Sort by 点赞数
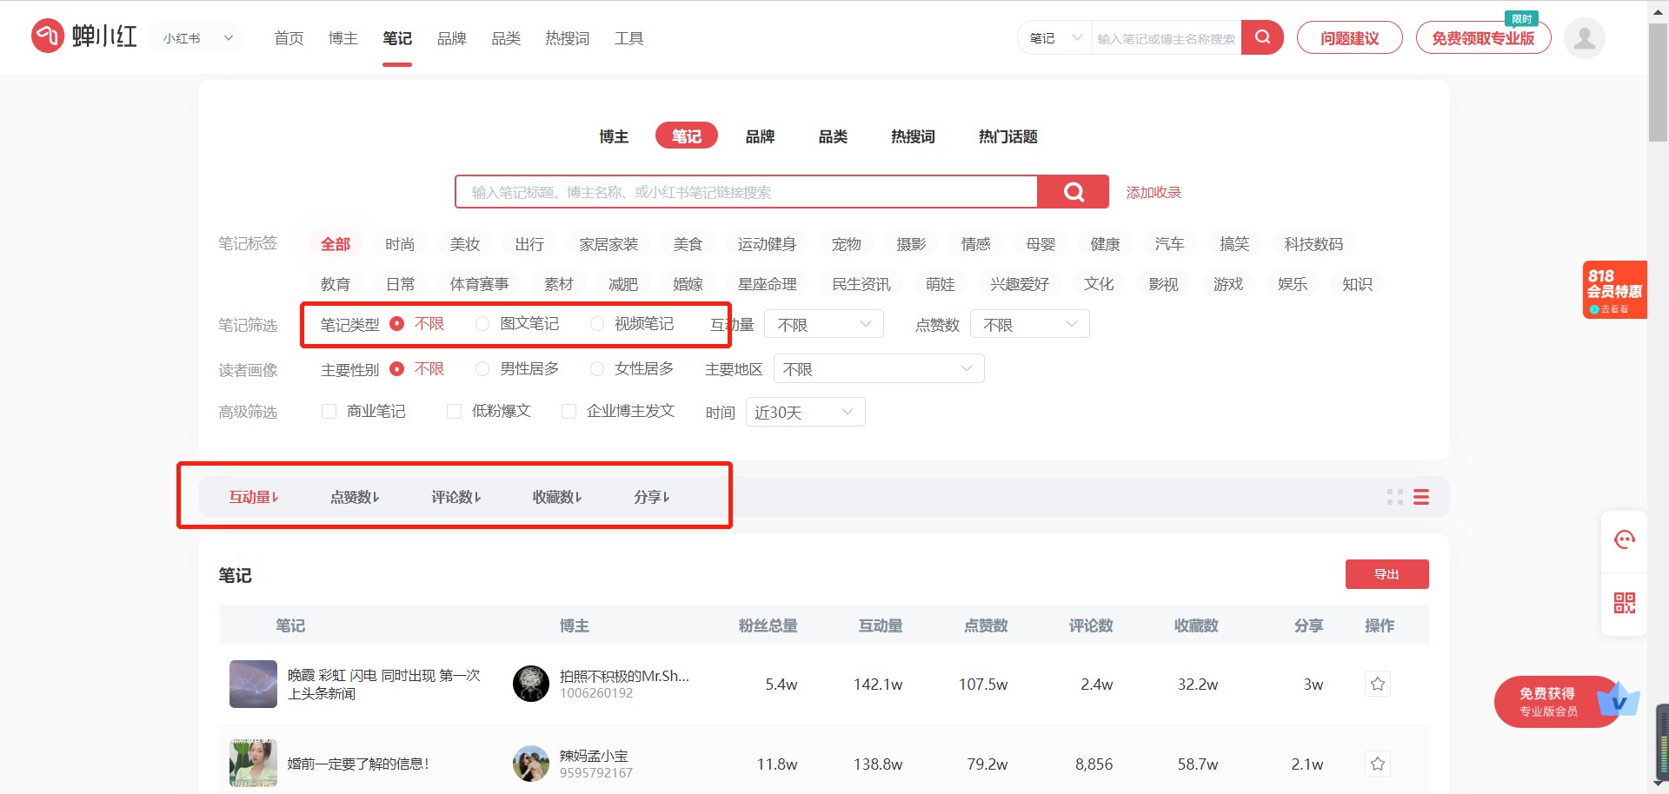The height and width of the screenshot is (794, 1669). (355, 497)
